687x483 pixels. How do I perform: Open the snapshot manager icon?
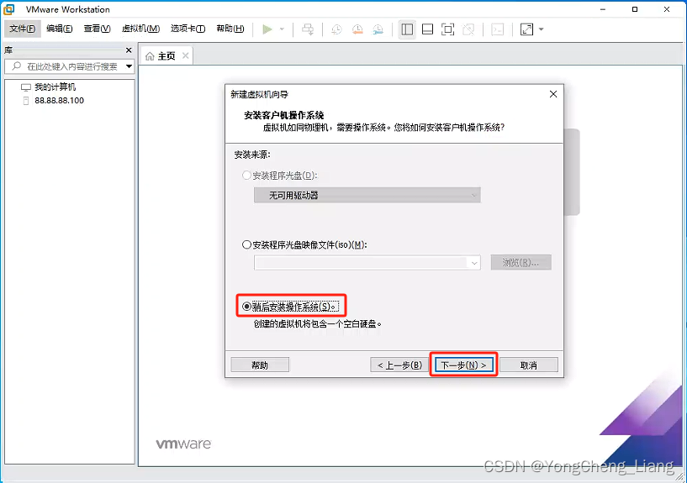point(378,29)
